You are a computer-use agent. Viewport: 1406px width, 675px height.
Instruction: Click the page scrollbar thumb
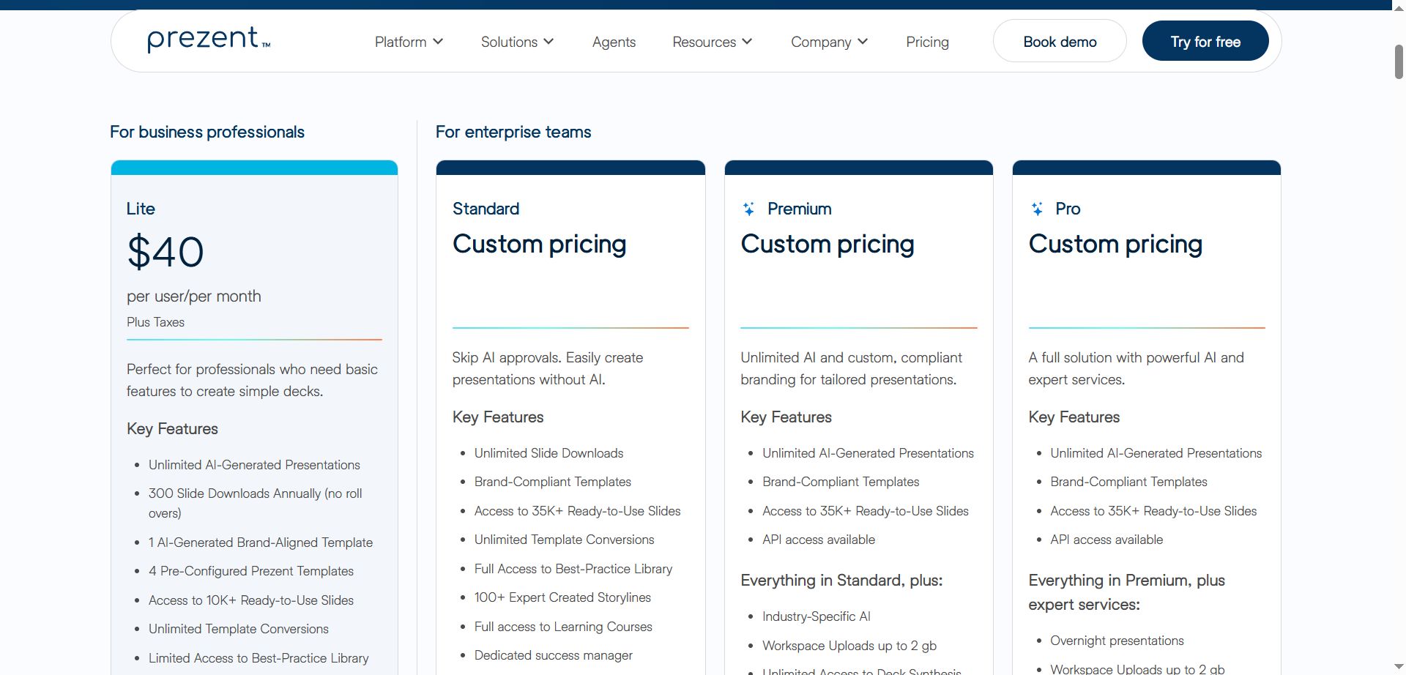tap(1399, 61)
